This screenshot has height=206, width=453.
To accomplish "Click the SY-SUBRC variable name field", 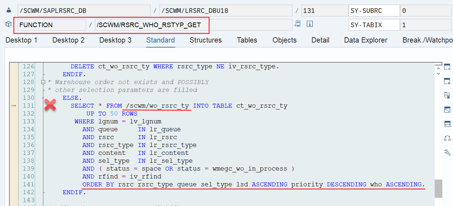I will coord(374,11).
